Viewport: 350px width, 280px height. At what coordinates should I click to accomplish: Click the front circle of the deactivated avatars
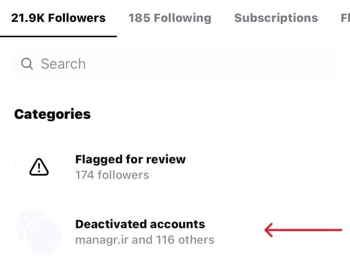tap(44, 236)
